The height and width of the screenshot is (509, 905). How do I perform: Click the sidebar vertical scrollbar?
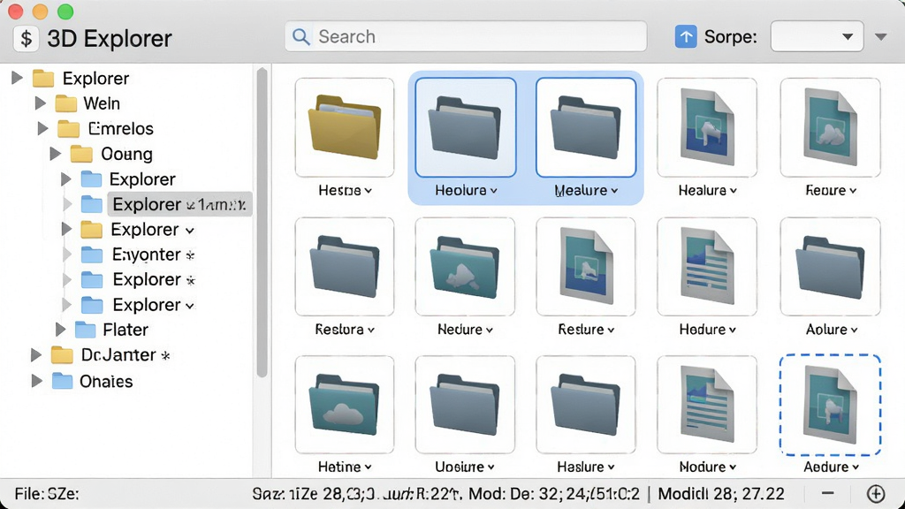click(x=262, y=222)
